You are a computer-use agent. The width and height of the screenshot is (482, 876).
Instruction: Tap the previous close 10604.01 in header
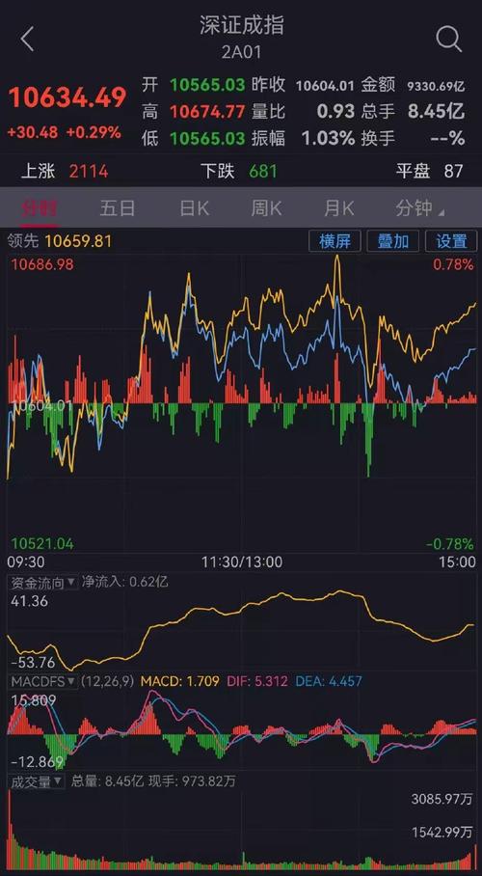[x=325, y=86]
